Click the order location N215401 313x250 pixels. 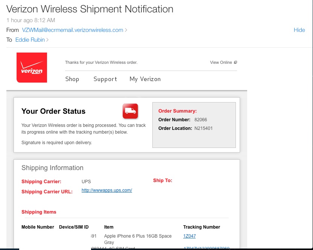[204, 128]
